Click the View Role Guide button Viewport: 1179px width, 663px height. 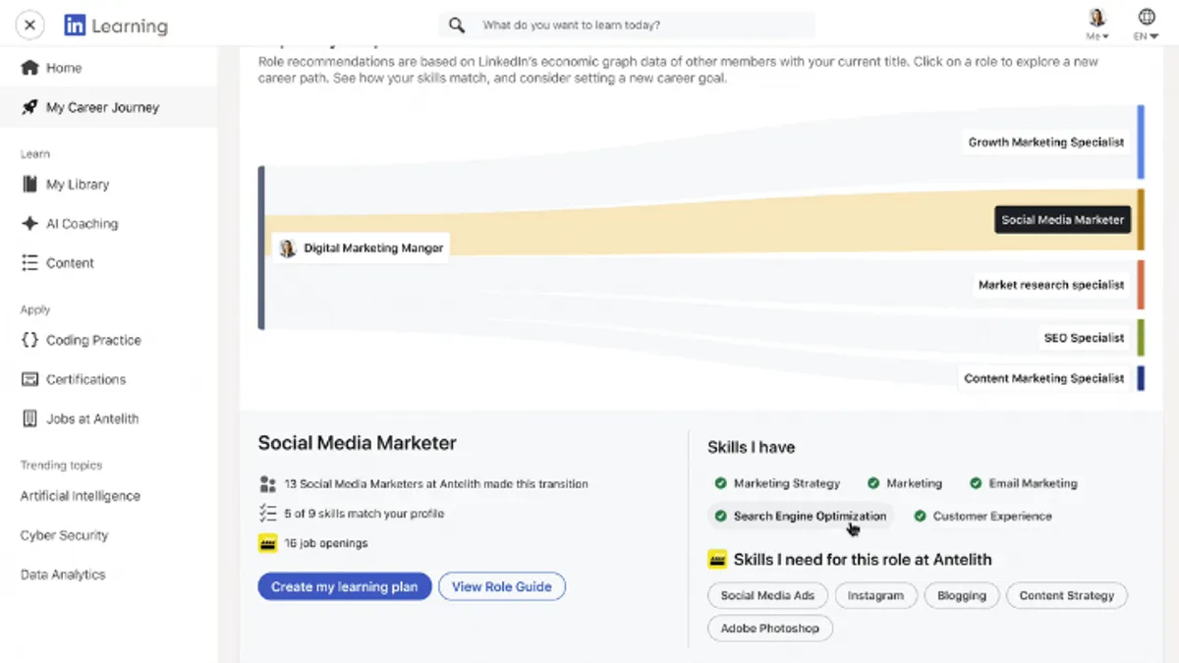(x=501, y=586)
